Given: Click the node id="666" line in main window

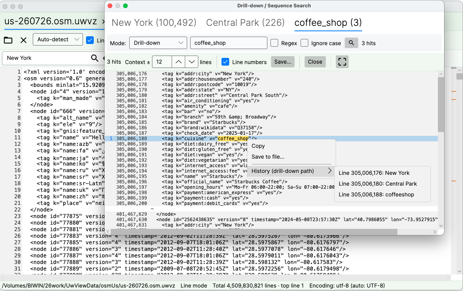Looking at the screenshot, I should coord(68,111).
